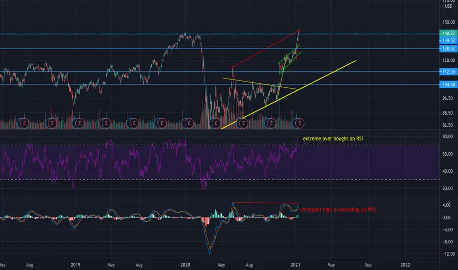Click the earnings E marker just after 2020 label

pos(189,124)
